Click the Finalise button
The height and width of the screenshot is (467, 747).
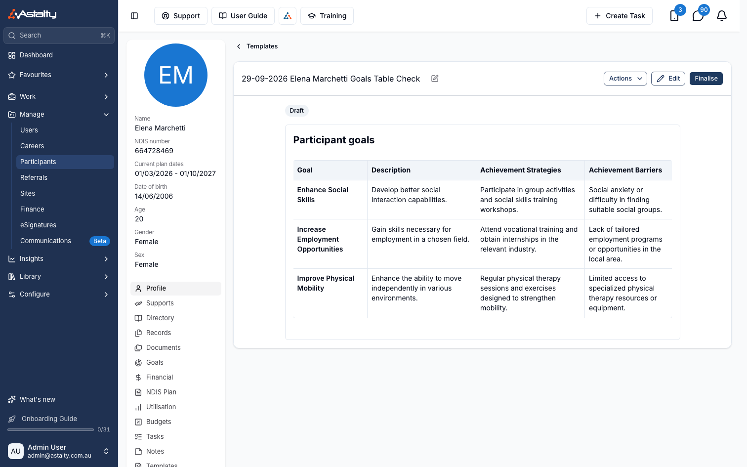pos(706,79)
